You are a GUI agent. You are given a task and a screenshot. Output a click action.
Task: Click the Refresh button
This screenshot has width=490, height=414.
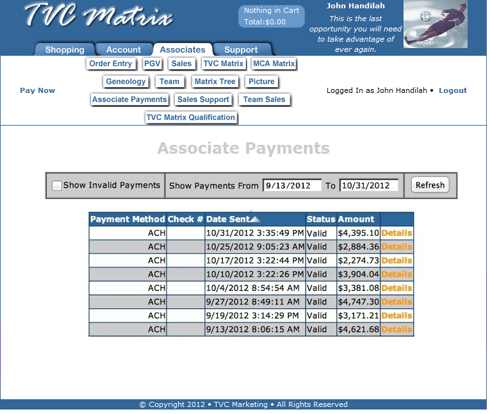430,185
